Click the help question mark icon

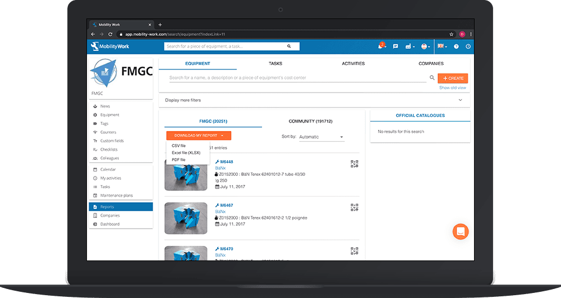click(456, 46)
